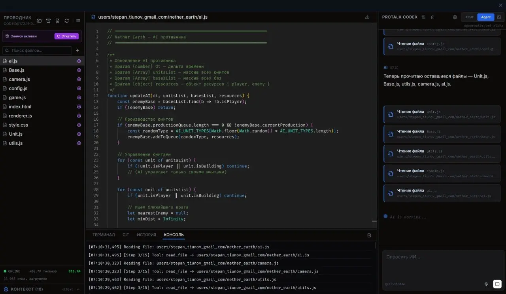Open PROTALK CODEX settings gear
This screenshot has width=506, height=294.
(x=455, y=17)
